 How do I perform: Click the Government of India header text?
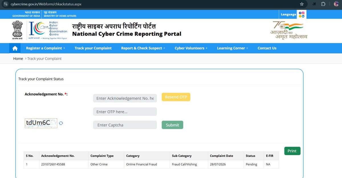(x=26, y=16)
